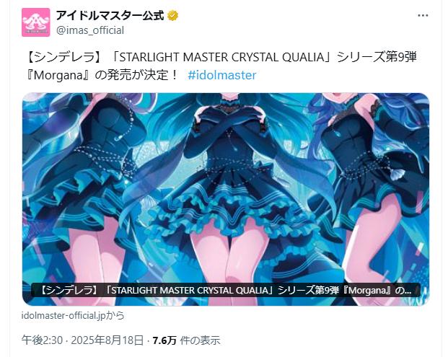Click the 2025年8月18日 post date
448x357 pixels.
pyautogui.click(x=107, y=340)
